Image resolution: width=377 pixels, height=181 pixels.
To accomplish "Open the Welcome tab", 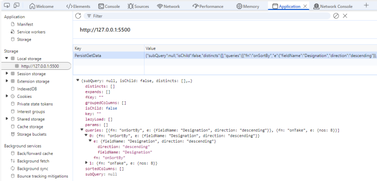I will click(x=42, y=6).
